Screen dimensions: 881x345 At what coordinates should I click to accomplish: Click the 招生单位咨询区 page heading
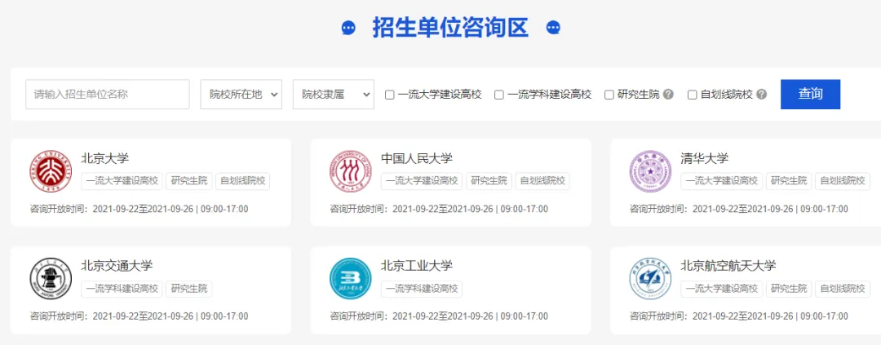click(x=450, y=28)
